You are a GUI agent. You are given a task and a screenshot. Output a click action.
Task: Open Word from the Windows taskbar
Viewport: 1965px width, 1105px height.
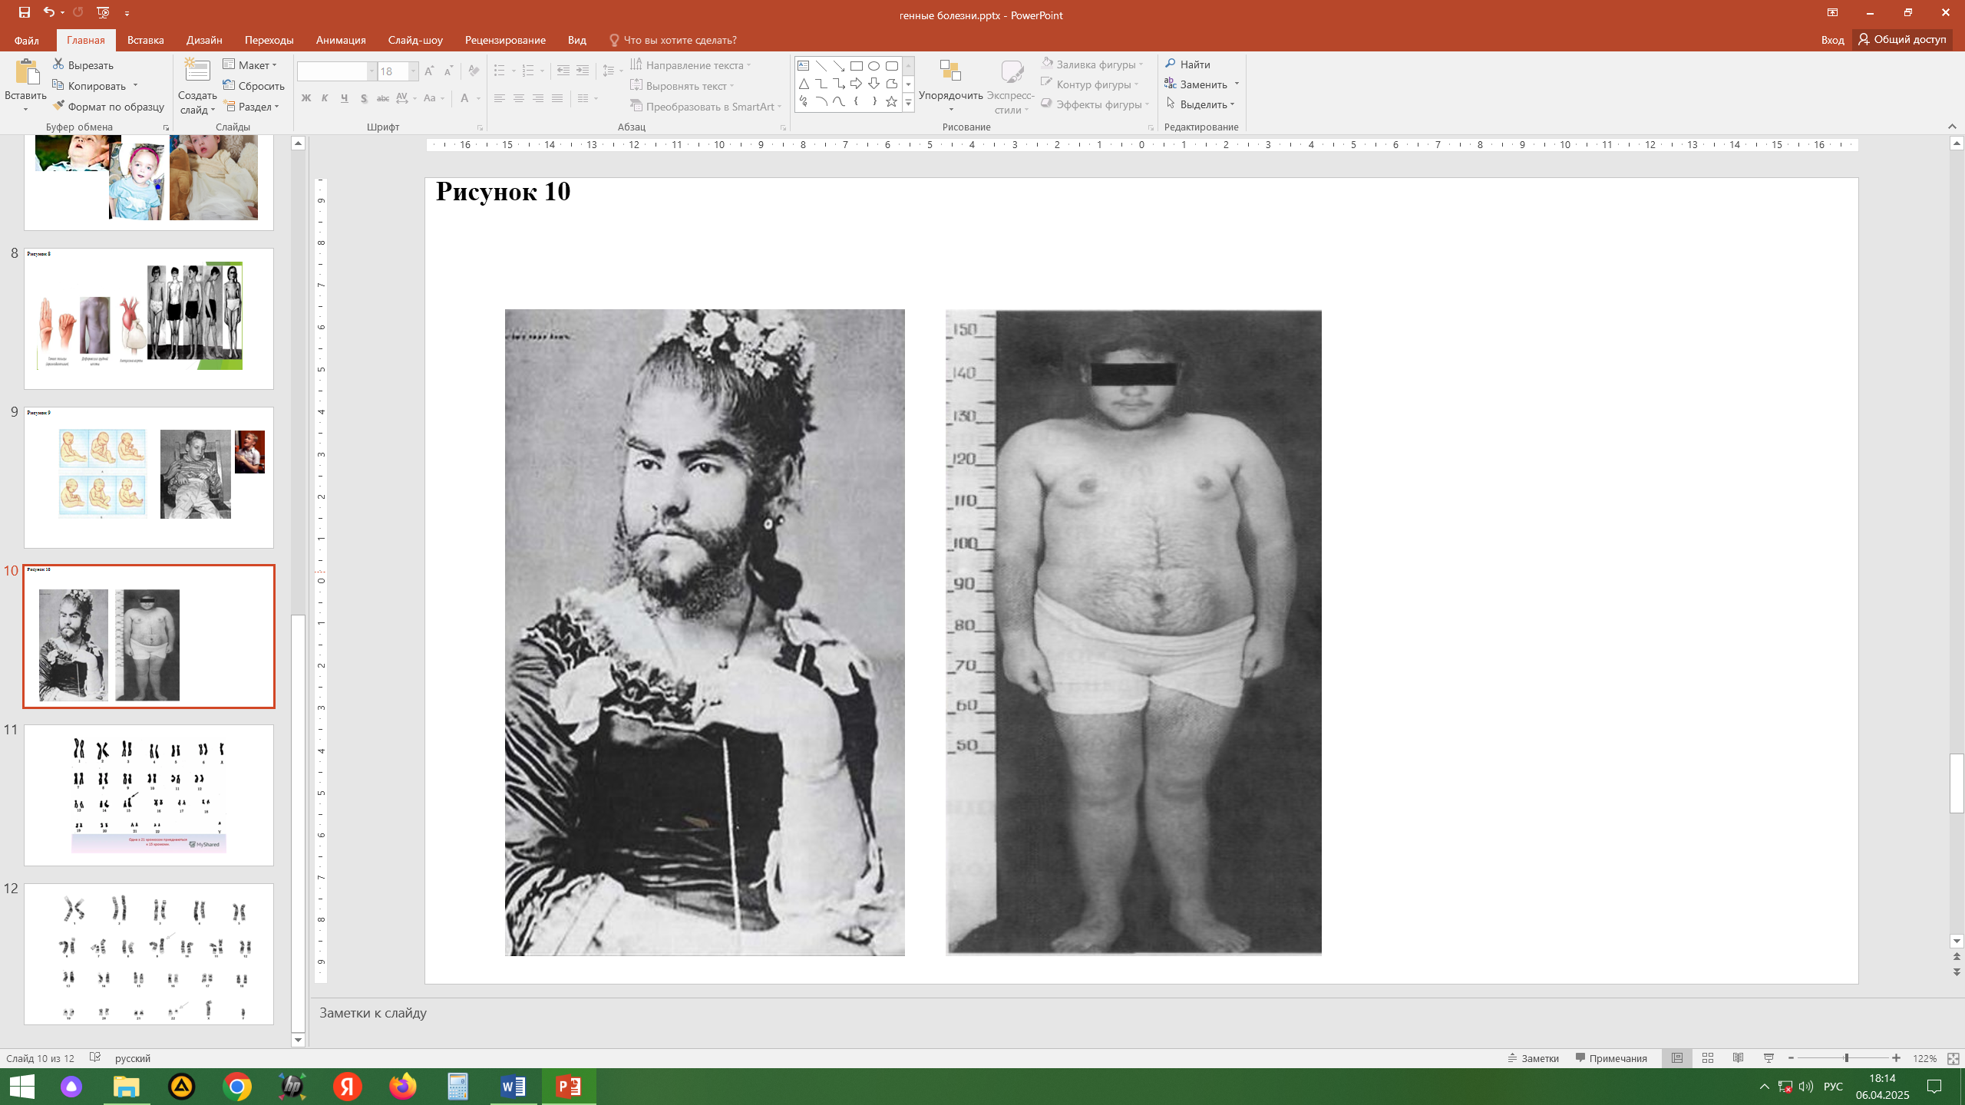point(513,1087)
